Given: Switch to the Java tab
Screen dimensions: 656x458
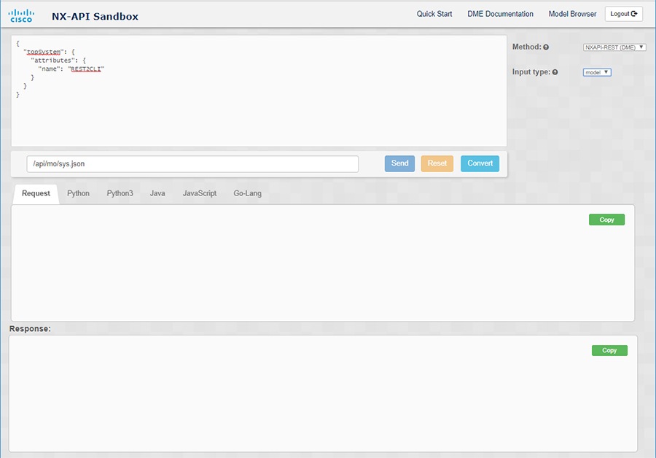Looking at the screenshot, I should pos(157,193).
